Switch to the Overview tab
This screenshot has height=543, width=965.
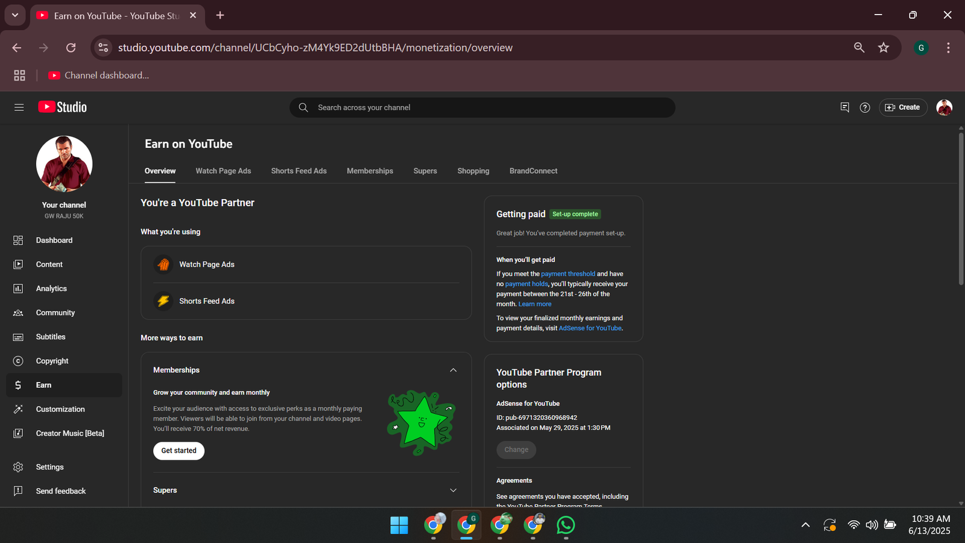coord(160,171)
